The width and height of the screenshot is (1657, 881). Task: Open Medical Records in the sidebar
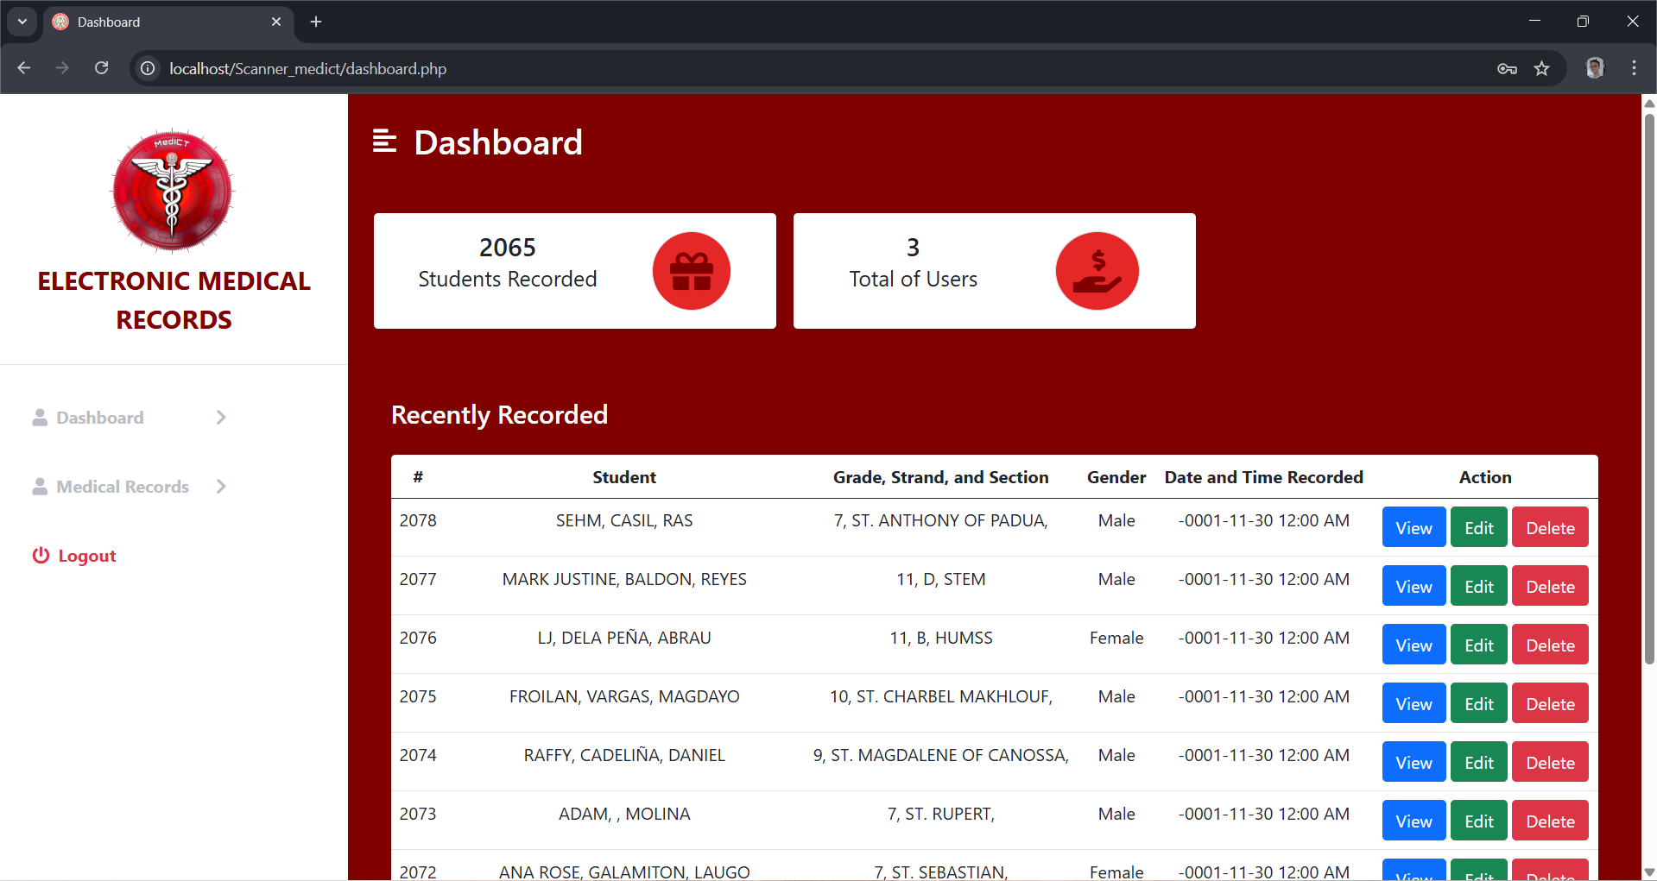click(122, 487)
